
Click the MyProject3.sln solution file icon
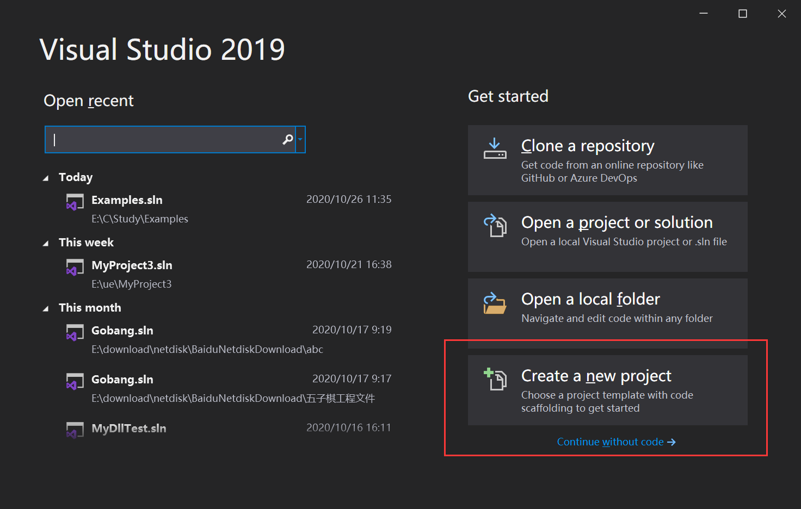[x=75, y=267]
